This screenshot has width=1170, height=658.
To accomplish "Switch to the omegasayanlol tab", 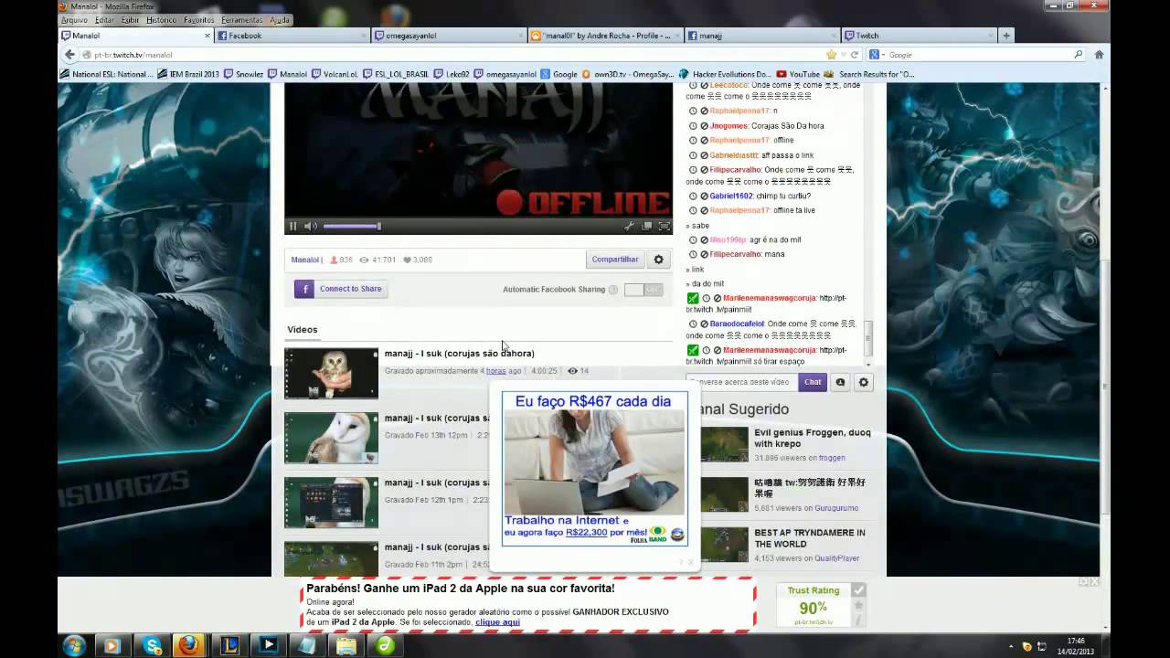I will [448, 36].
